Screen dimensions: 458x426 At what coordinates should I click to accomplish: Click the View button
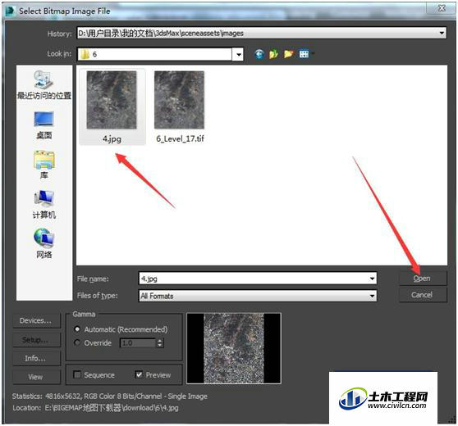(36, 377)
